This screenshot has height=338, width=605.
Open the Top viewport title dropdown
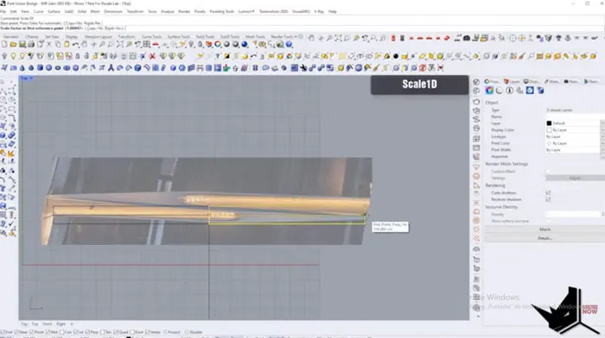(31, 78)
